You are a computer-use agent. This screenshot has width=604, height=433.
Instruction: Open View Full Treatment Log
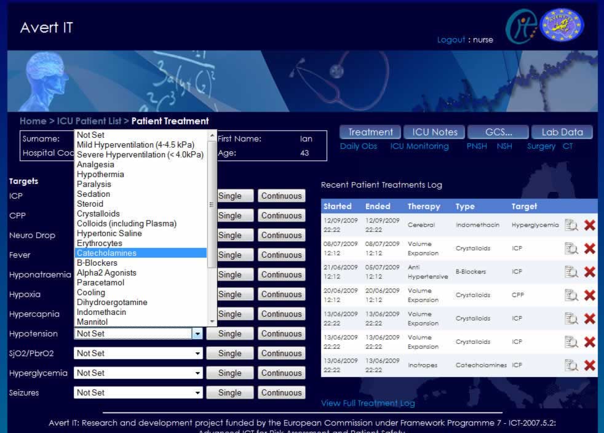click(368, 403)
